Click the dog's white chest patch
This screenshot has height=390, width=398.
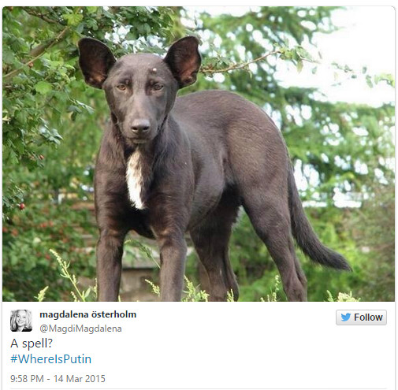135,180
